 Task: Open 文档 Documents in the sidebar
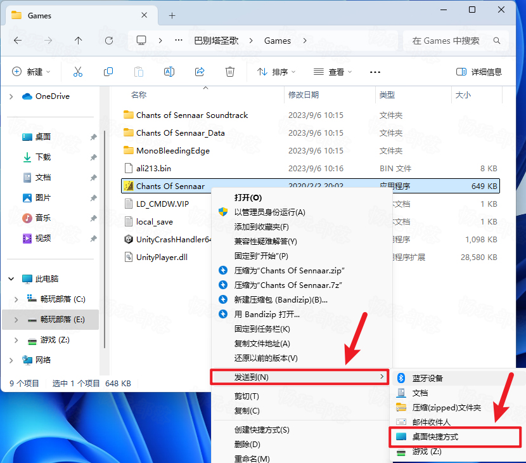tap(43, 178)
